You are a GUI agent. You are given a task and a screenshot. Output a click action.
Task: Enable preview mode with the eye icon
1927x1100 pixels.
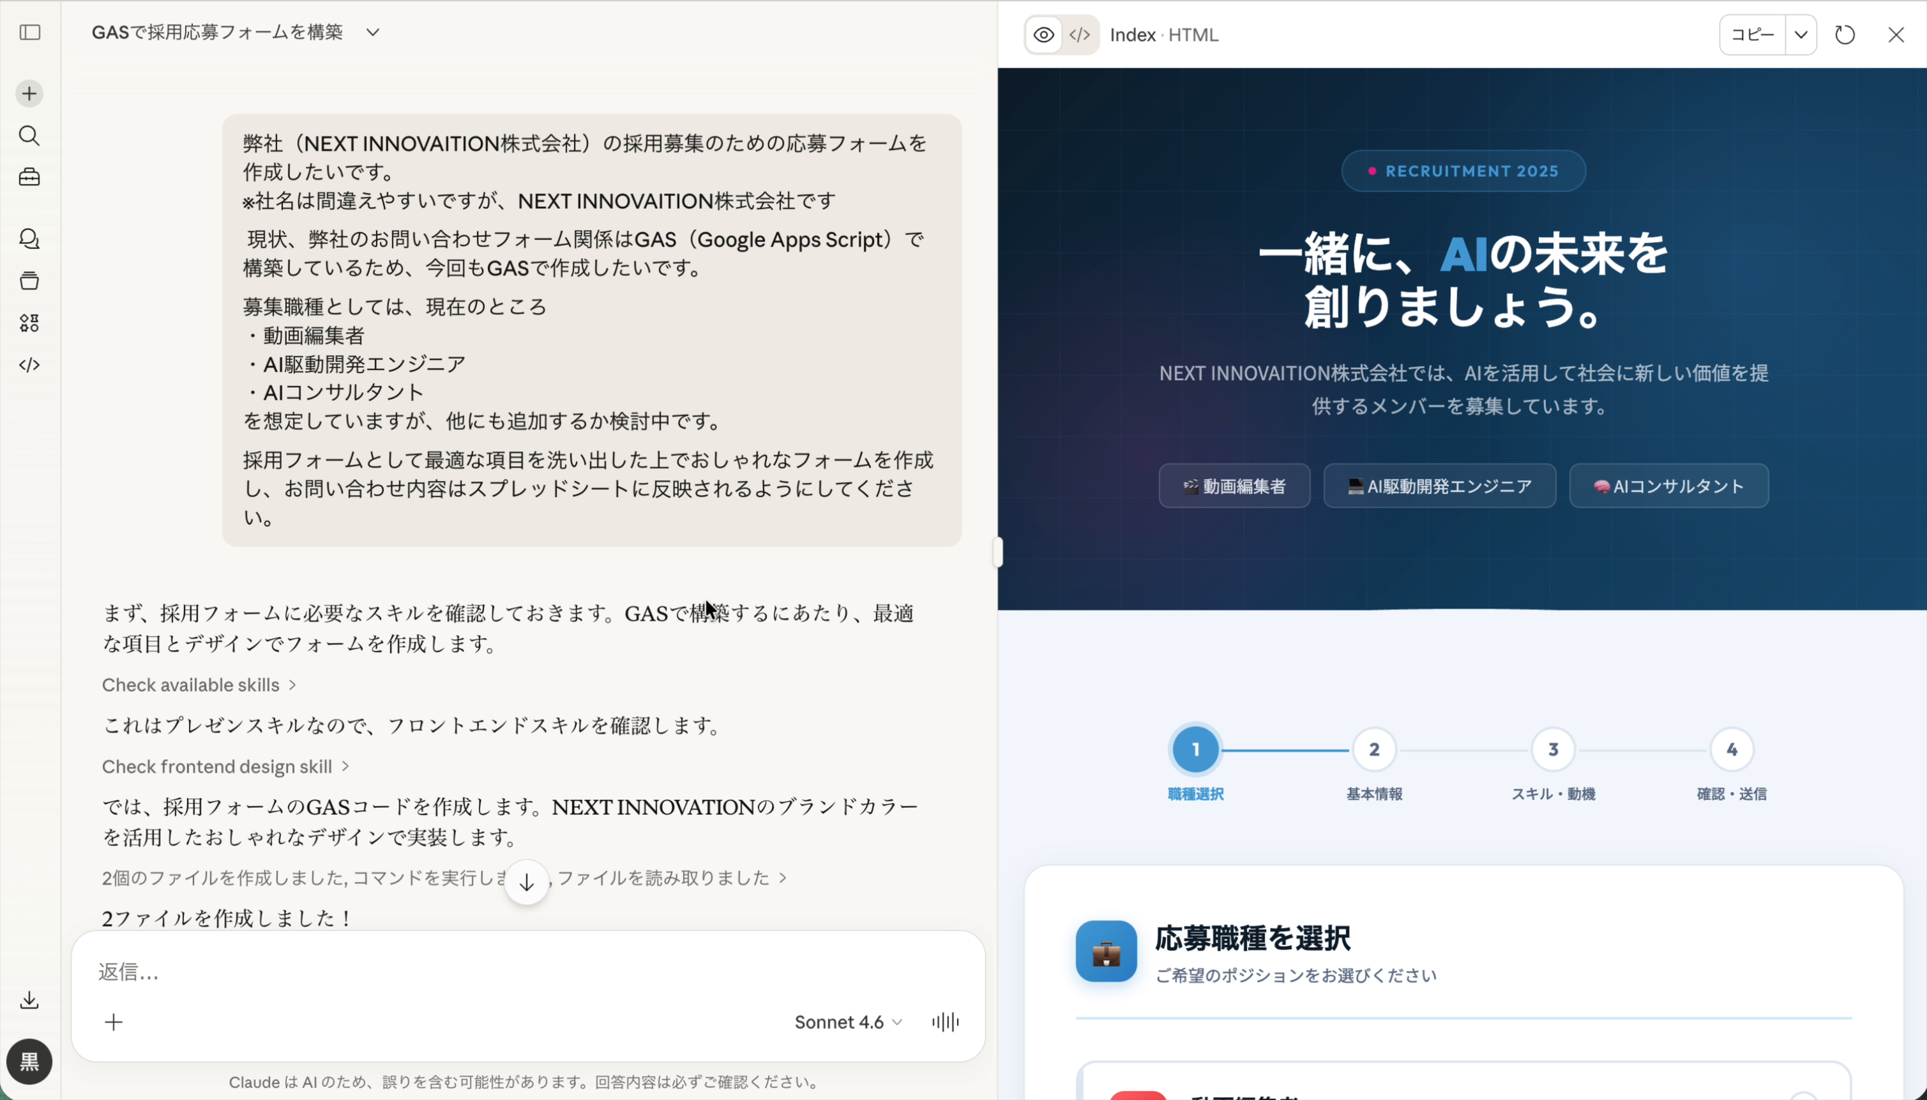point(1043,34)
